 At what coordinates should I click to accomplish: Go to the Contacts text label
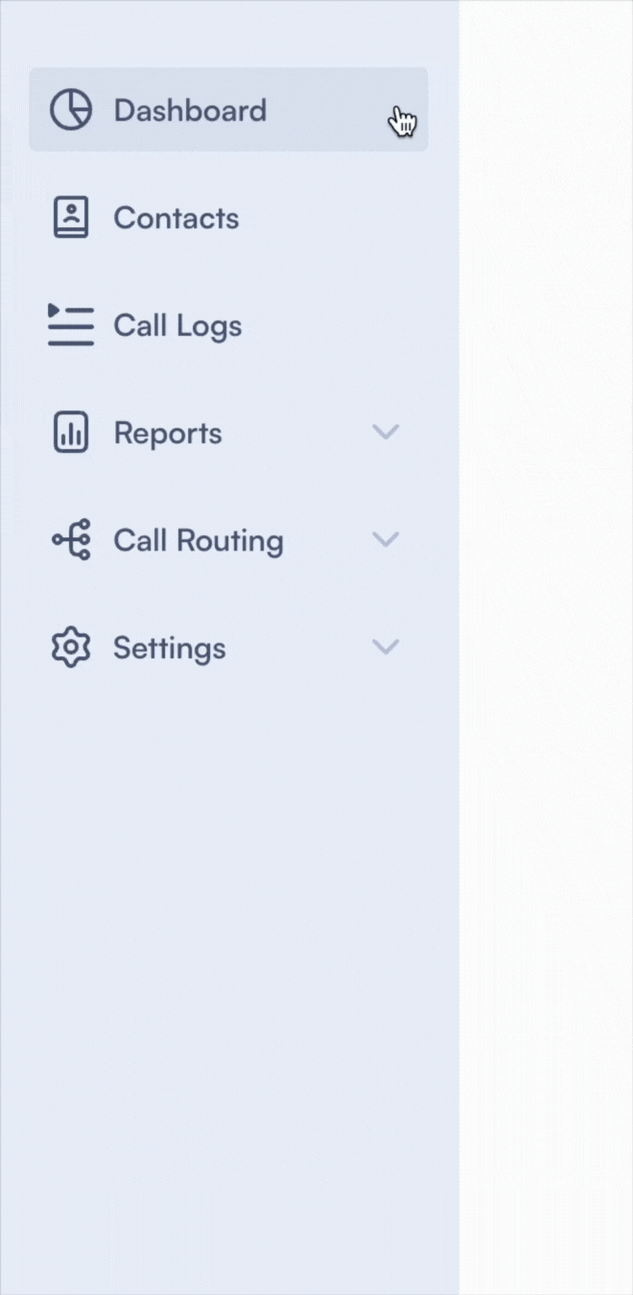pos(176,218)
